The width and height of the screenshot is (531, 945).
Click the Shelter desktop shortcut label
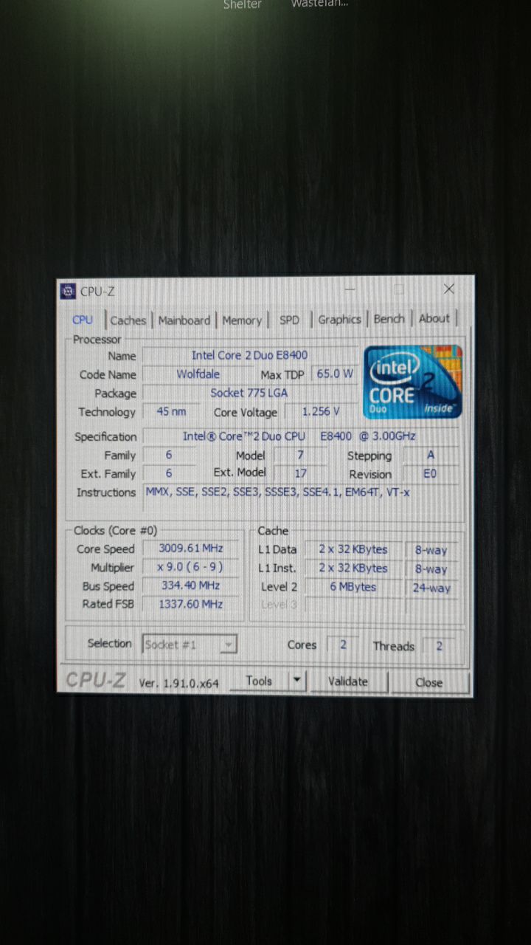click(x=243, y=4)
